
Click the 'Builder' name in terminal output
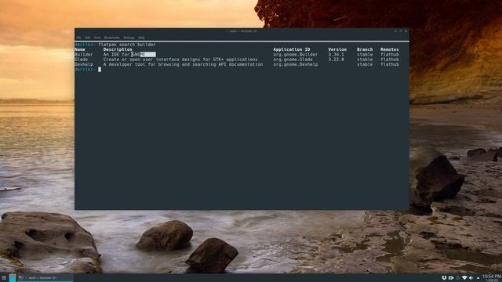tap(84, 54)
